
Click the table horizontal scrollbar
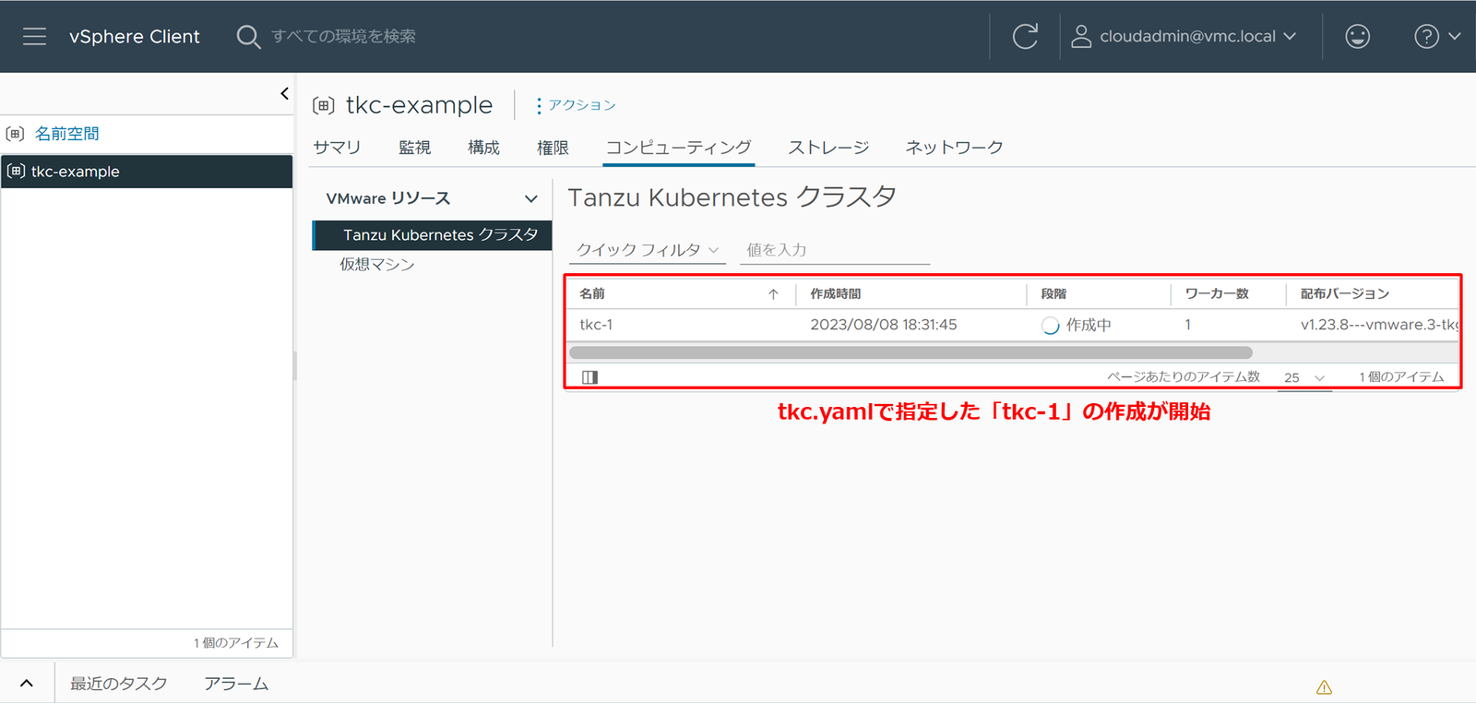911,352
